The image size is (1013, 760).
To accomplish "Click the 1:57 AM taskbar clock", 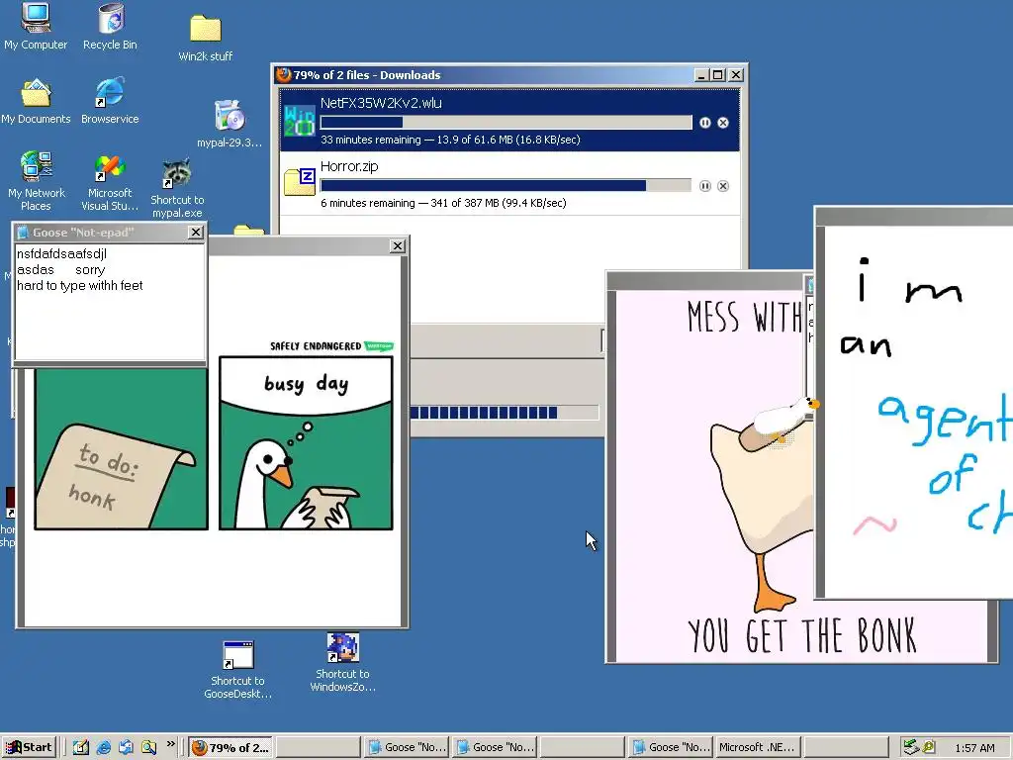I will pyautogui.click(x=974, y=748).
